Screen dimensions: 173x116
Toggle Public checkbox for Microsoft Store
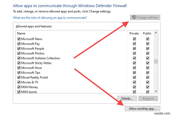coord(148,68)
